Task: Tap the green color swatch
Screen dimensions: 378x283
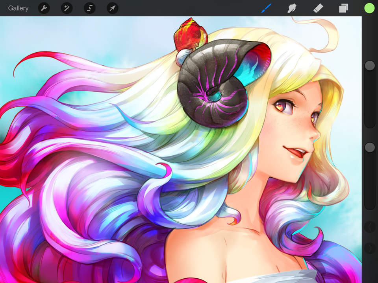Action: pos(369,7)
